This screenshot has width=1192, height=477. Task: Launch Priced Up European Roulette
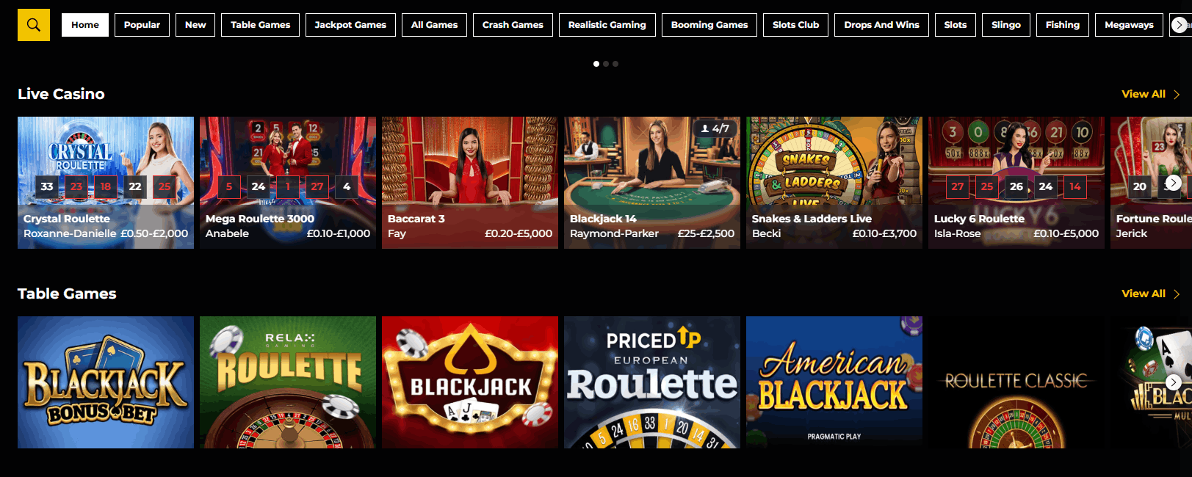(x=652, y=382)
